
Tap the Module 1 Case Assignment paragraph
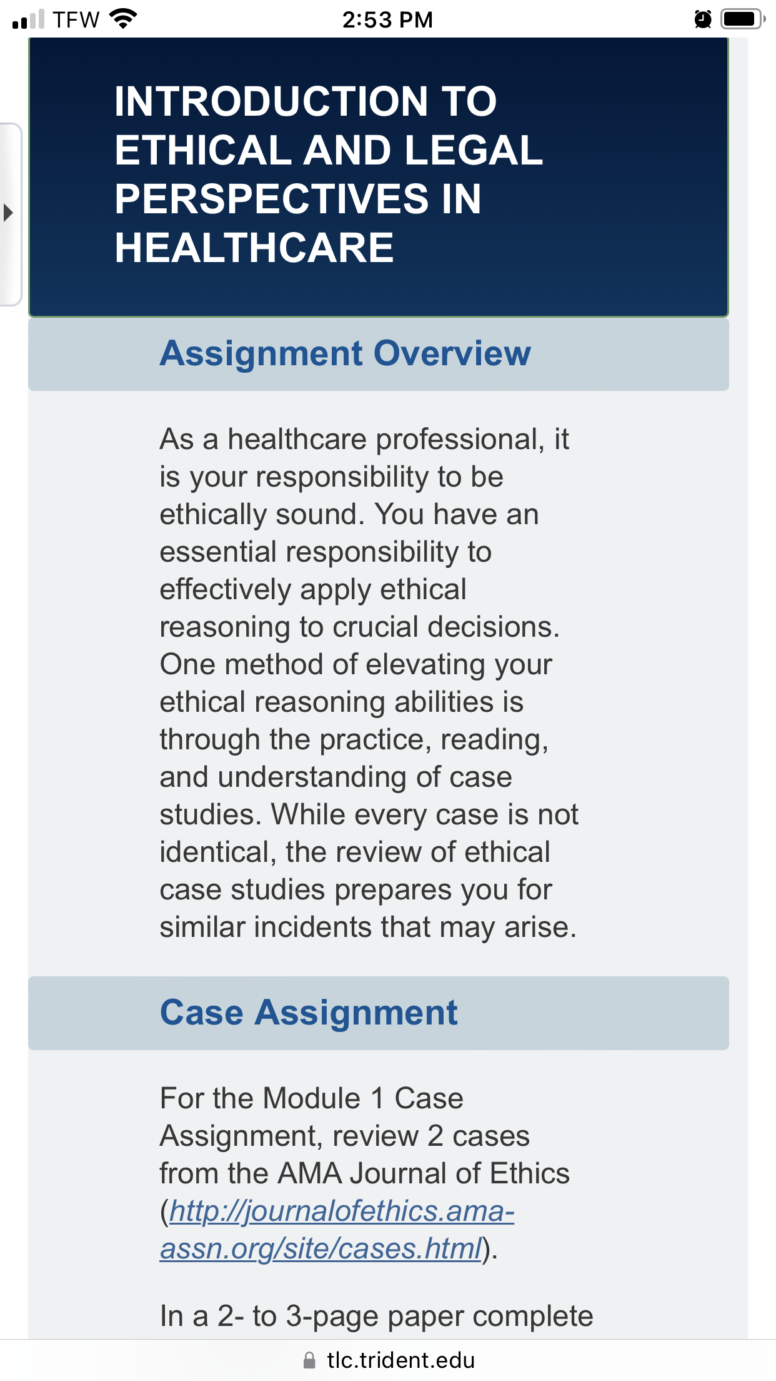click(365, 1173)
